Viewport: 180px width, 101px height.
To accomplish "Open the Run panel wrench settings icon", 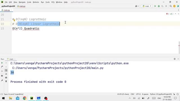I will [2, 66].
